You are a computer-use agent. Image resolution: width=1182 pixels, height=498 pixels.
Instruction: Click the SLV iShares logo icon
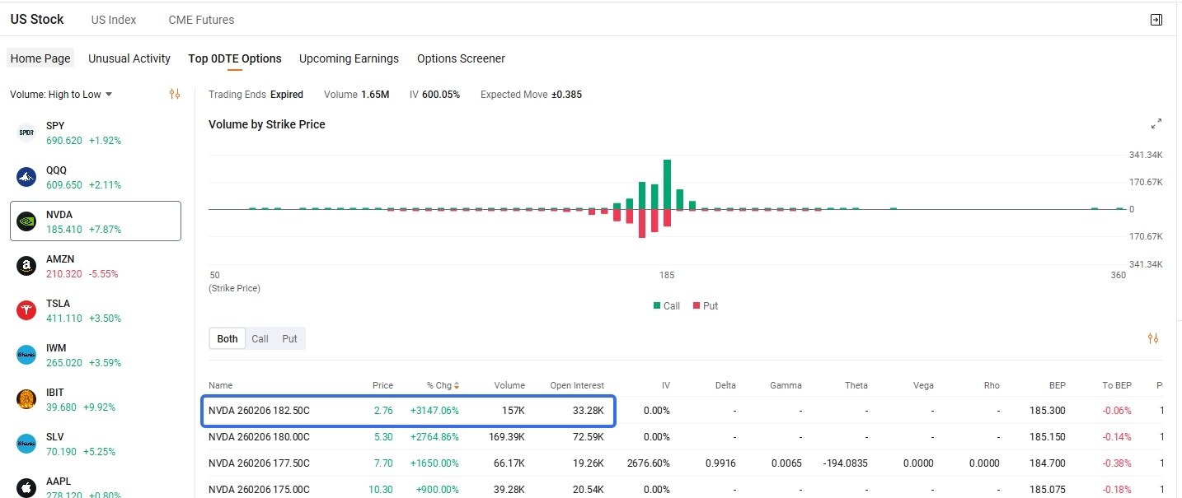(26, 444)
